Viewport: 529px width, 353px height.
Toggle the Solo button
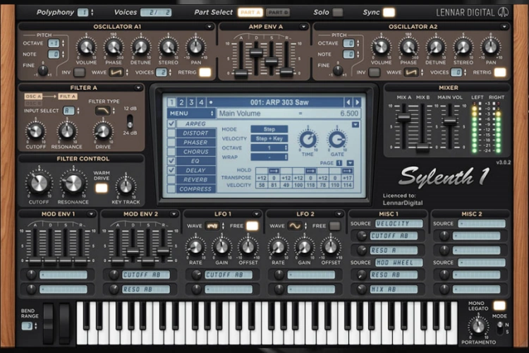point(337,13)
